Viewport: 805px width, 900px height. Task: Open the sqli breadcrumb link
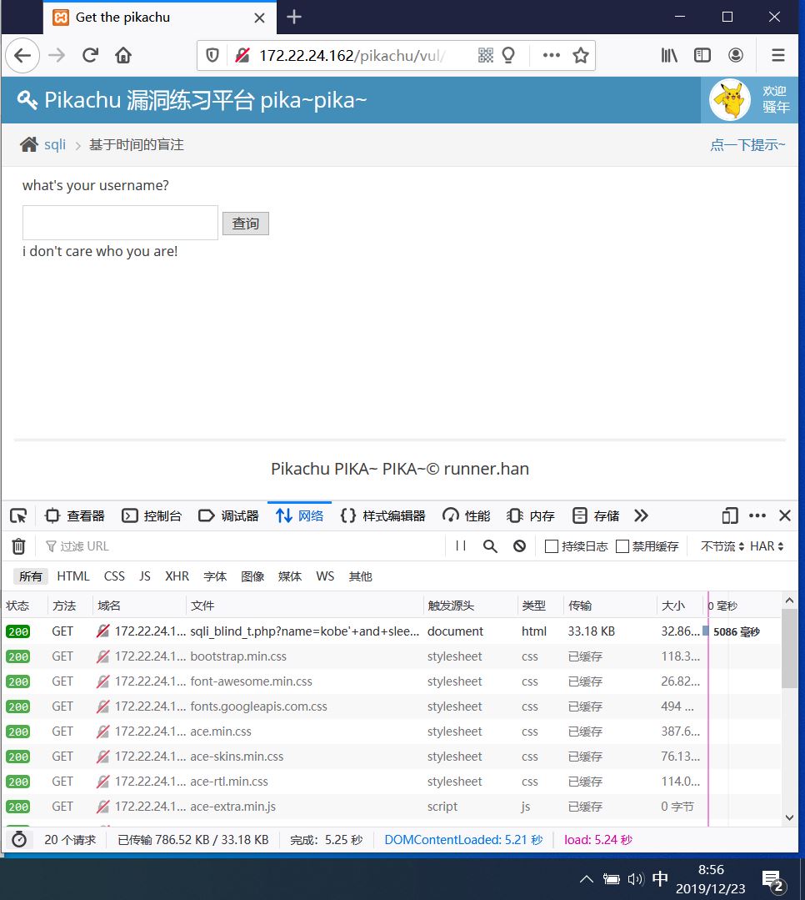tap(55, 144)
